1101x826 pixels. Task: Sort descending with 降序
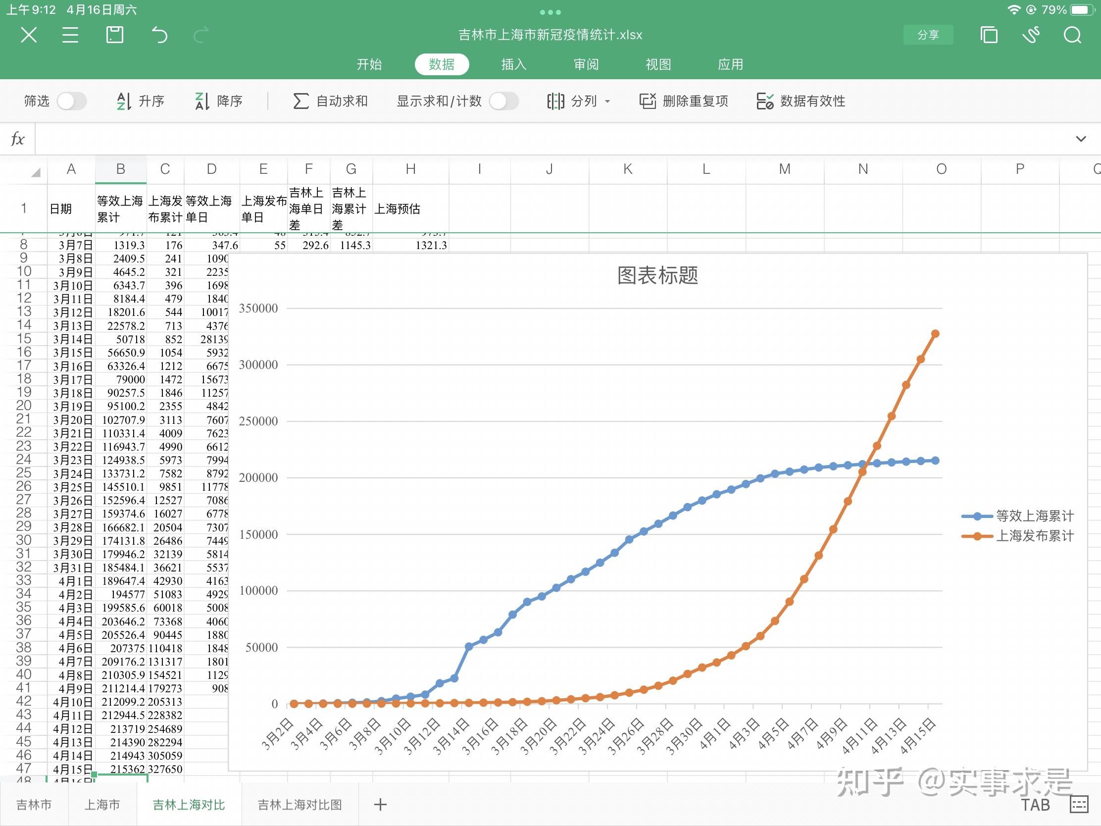point(218,101)
